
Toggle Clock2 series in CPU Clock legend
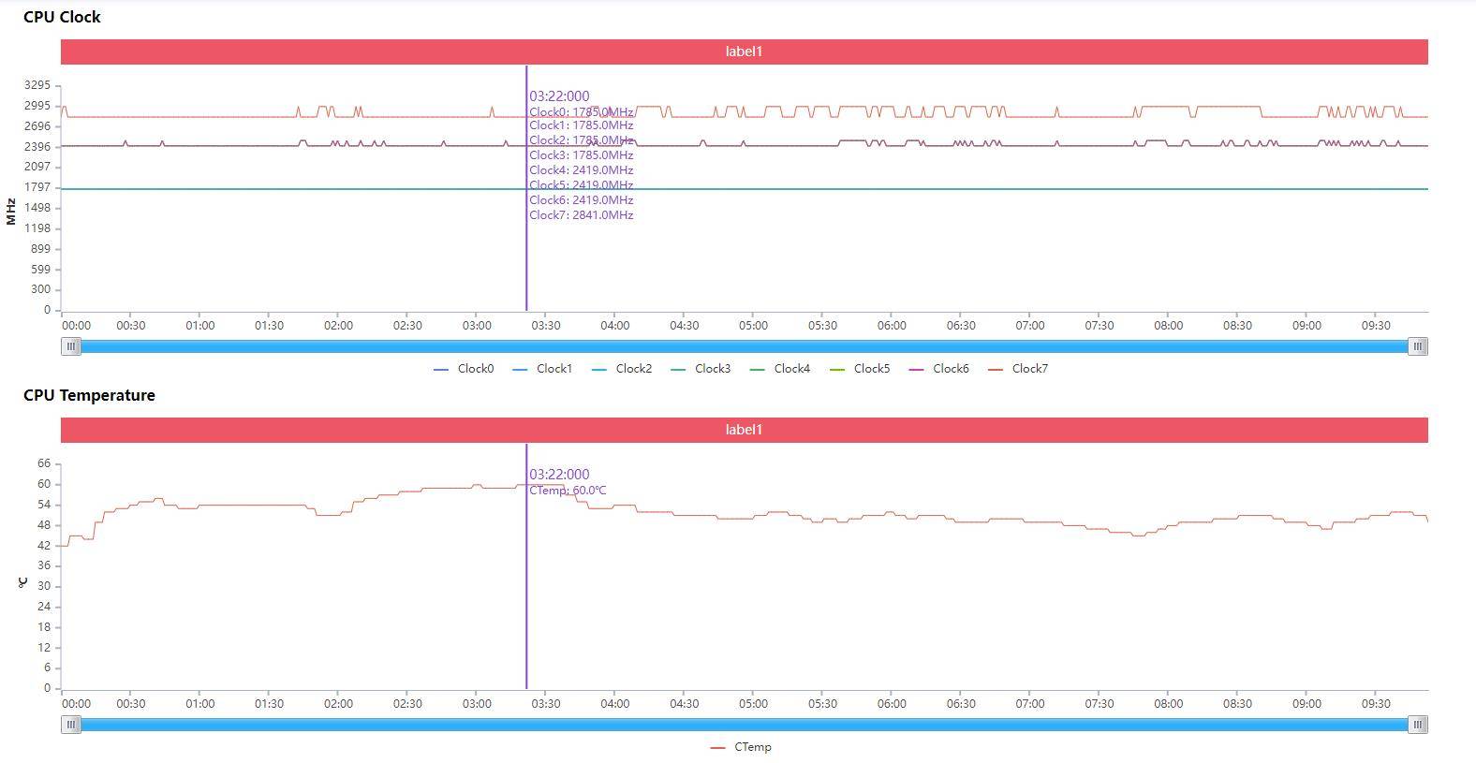coord(622,369)
